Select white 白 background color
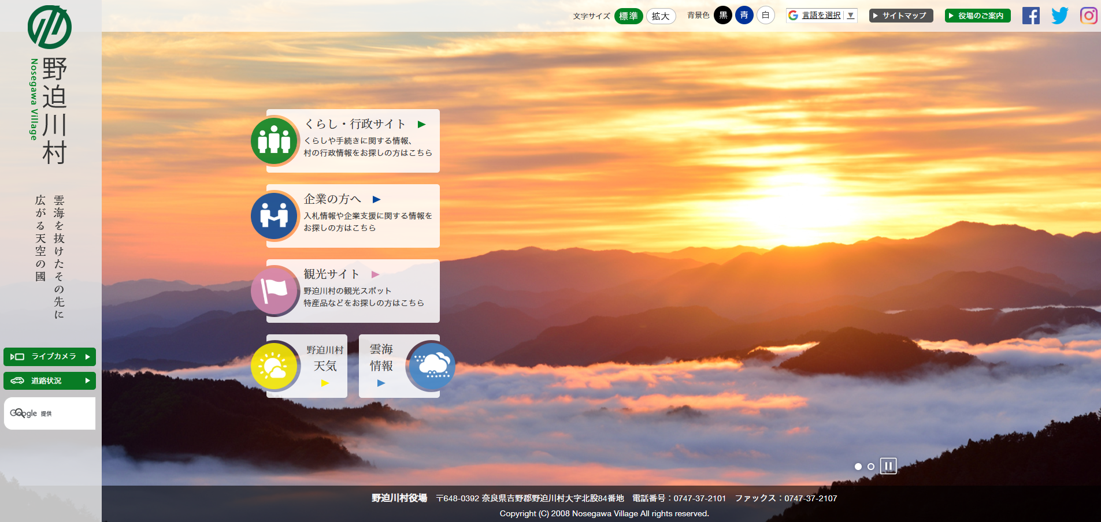 click(x=766, y=15)
